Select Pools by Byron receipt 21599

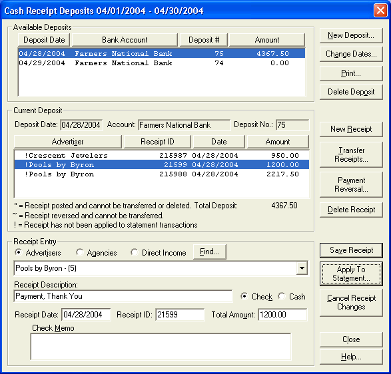pyautogui.click(x=162, y=164)
